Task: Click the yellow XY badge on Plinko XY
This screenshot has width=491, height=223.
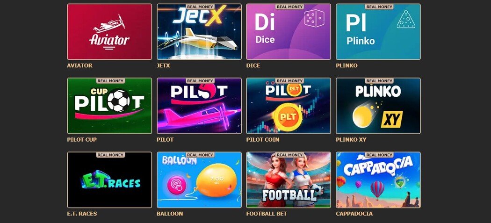Action: pyautogui.click(x=392, y=119)
